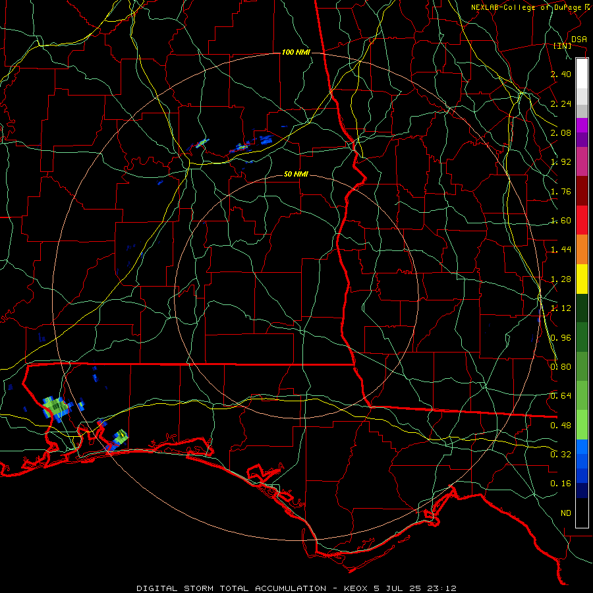The image size is (593, 593).
Task: Click the 100 NMI range ring label
Action: [x=296, y=52]
